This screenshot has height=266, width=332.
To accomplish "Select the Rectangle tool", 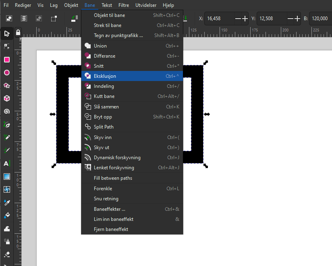I will 7,60.
